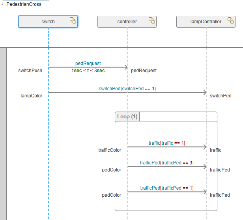Select the Loop (1) fragment label
Screen dimensions: 243x220
127,117
